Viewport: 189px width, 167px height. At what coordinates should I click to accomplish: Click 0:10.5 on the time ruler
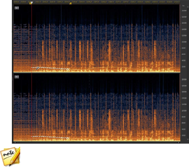click(x=169, y=2)
